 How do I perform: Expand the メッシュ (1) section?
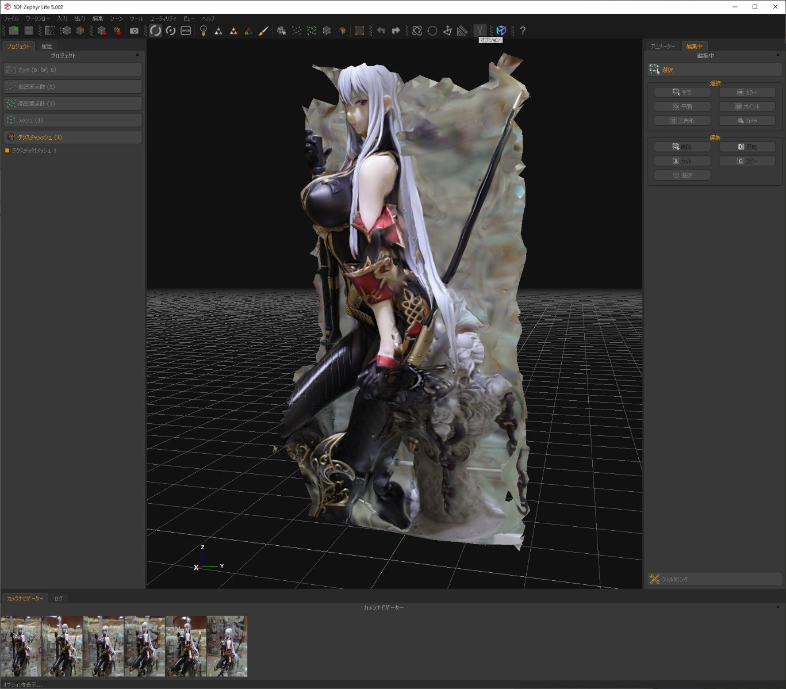tap(72, 120)
